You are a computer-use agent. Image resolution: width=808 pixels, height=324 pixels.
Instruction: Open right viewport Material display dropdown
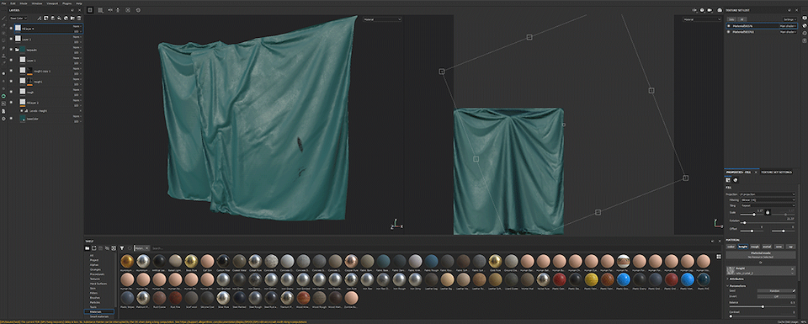(x=701, y=19)
